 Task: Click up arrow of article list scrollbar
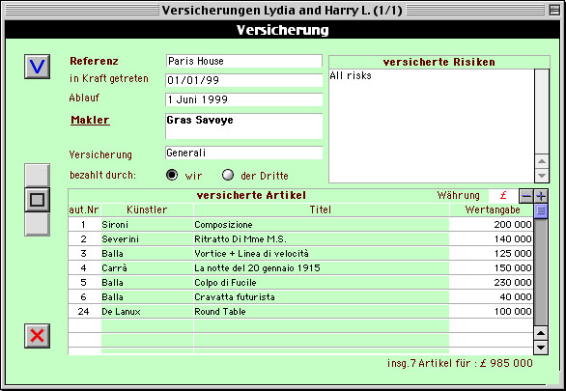pos(541,333)
